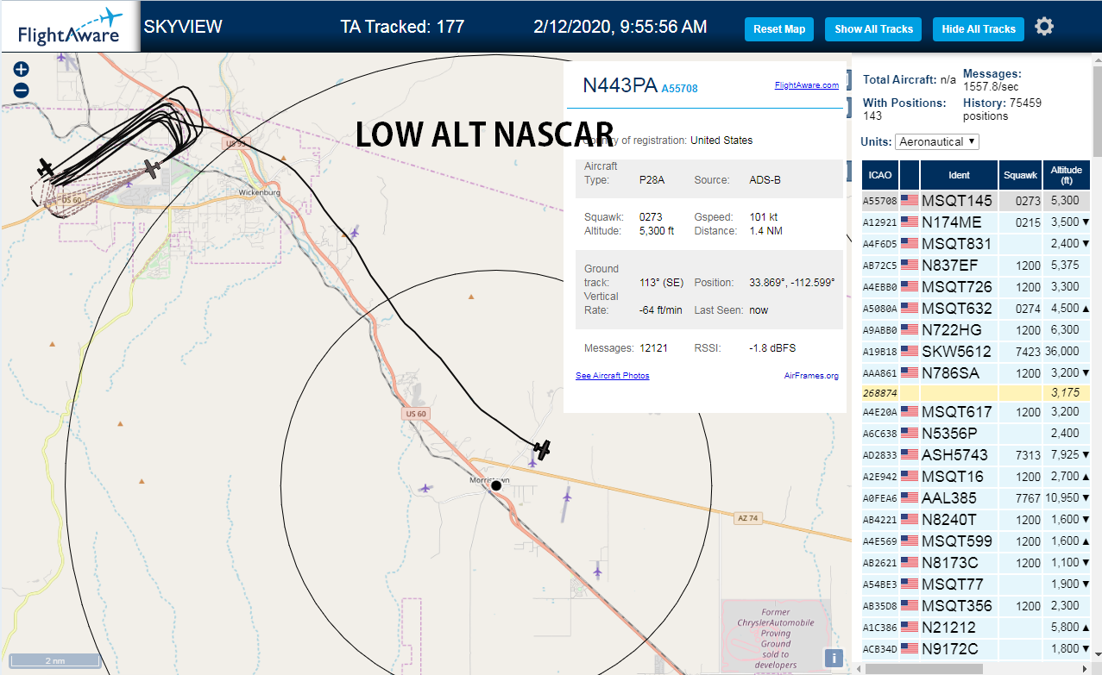The image size is (1102, 675).
Task: Select MSQT16 aircraft row
Action: coord(976,477)
